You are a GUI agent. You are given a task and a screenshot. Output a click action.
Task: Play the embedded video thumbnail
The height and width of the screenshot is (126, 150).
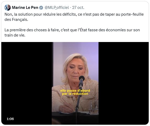(x=75, y=83)
